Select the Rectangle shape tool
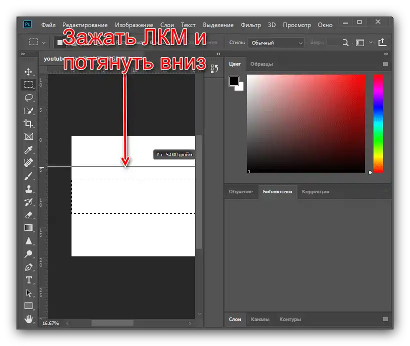The width and height of the screenshot is (410, 346). (28, 306)
